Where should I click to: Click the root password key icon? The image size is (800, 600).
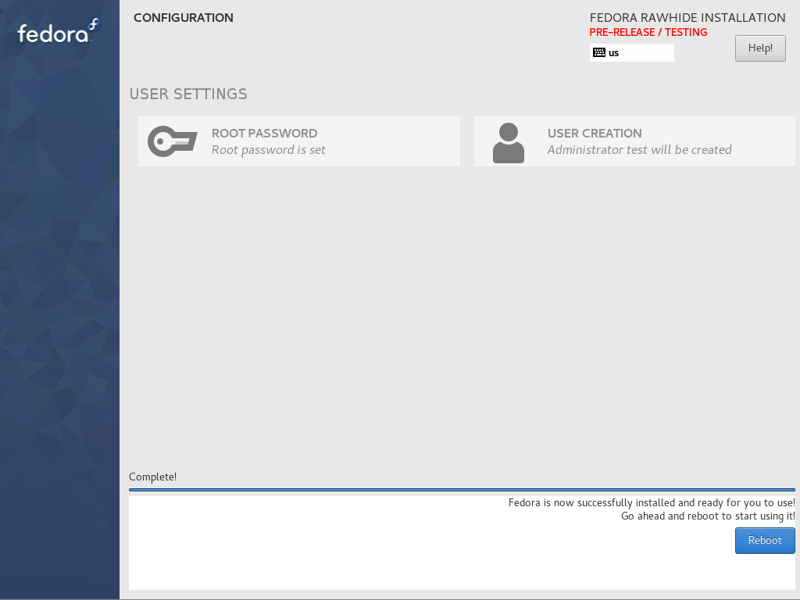[x=173, y=141]
